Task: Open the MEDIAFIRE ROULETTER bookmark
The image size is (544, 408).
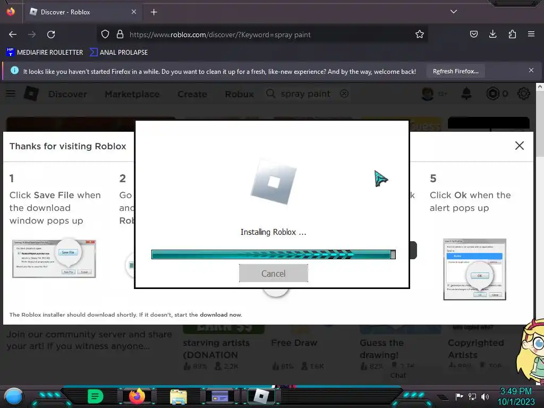Action: [x=45, y=53]
